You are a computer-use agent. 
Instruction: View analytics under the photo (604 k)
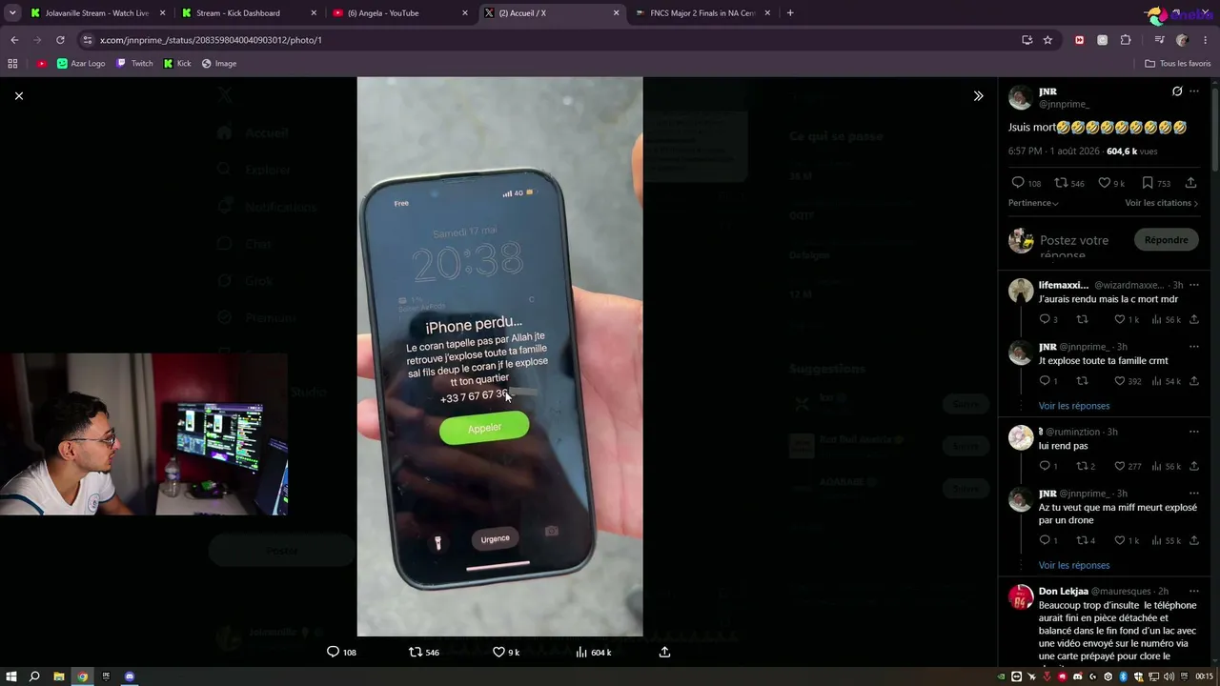593,652
